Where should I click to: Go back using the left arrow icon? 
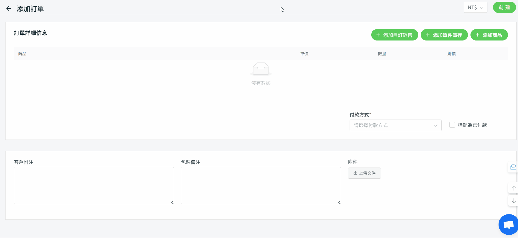pos(9,9)
